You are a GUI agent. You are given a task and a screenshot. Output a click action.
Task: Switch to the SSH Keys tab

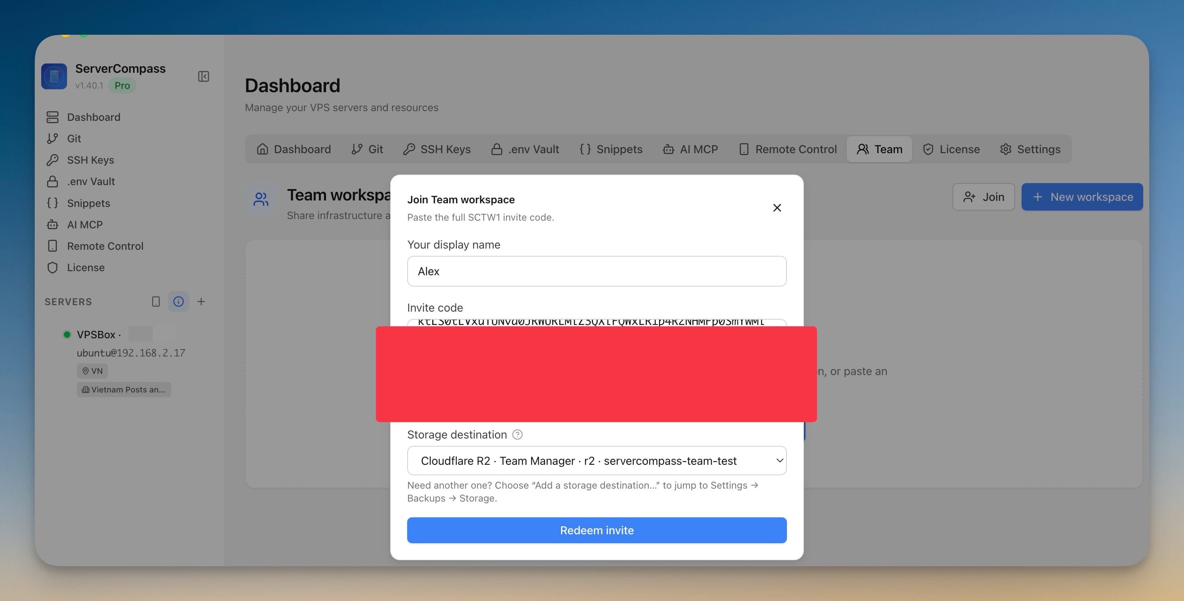coord(437,149)
